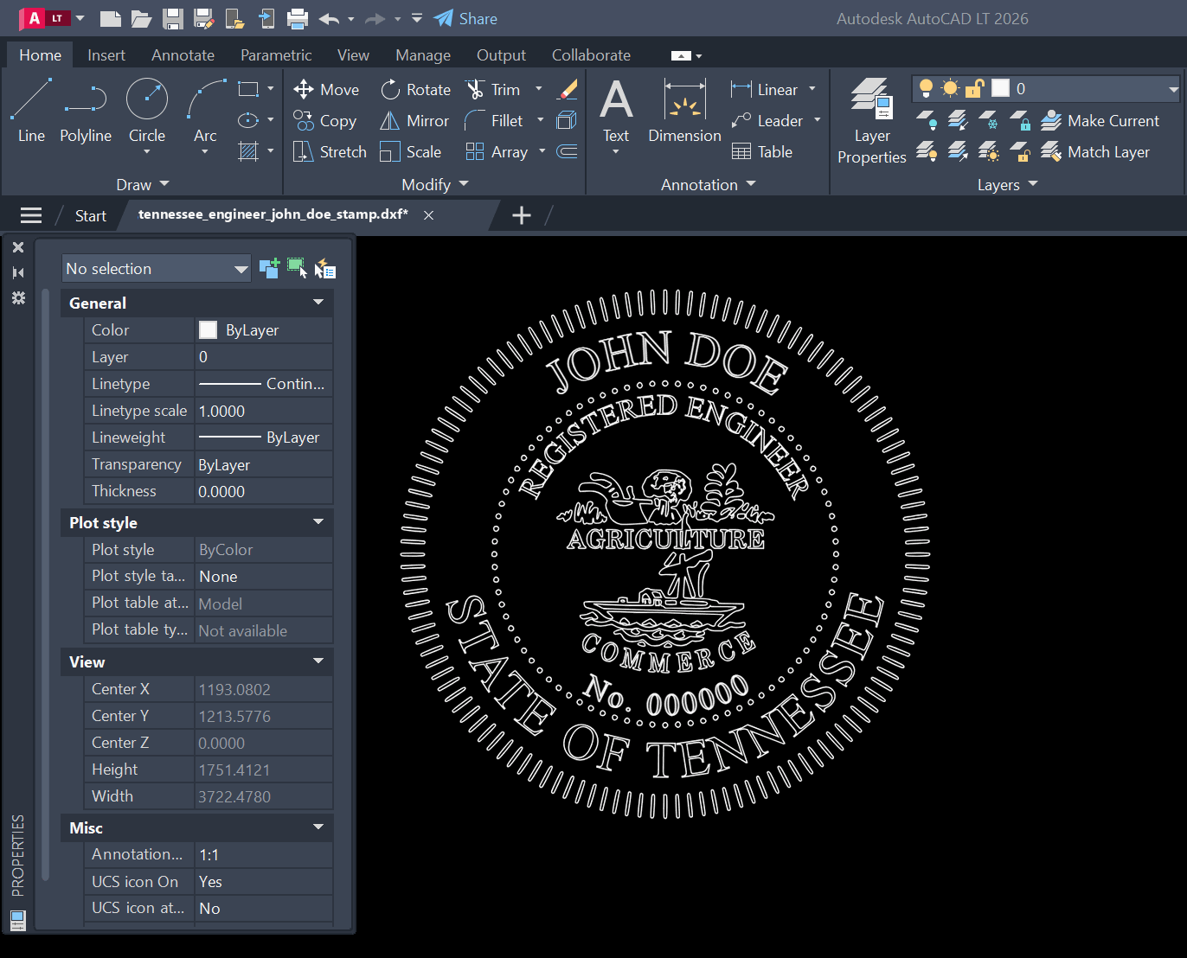Switch to the Insert ribbon tab
This screenshot has height=958, width=1187.
[106, 54]
